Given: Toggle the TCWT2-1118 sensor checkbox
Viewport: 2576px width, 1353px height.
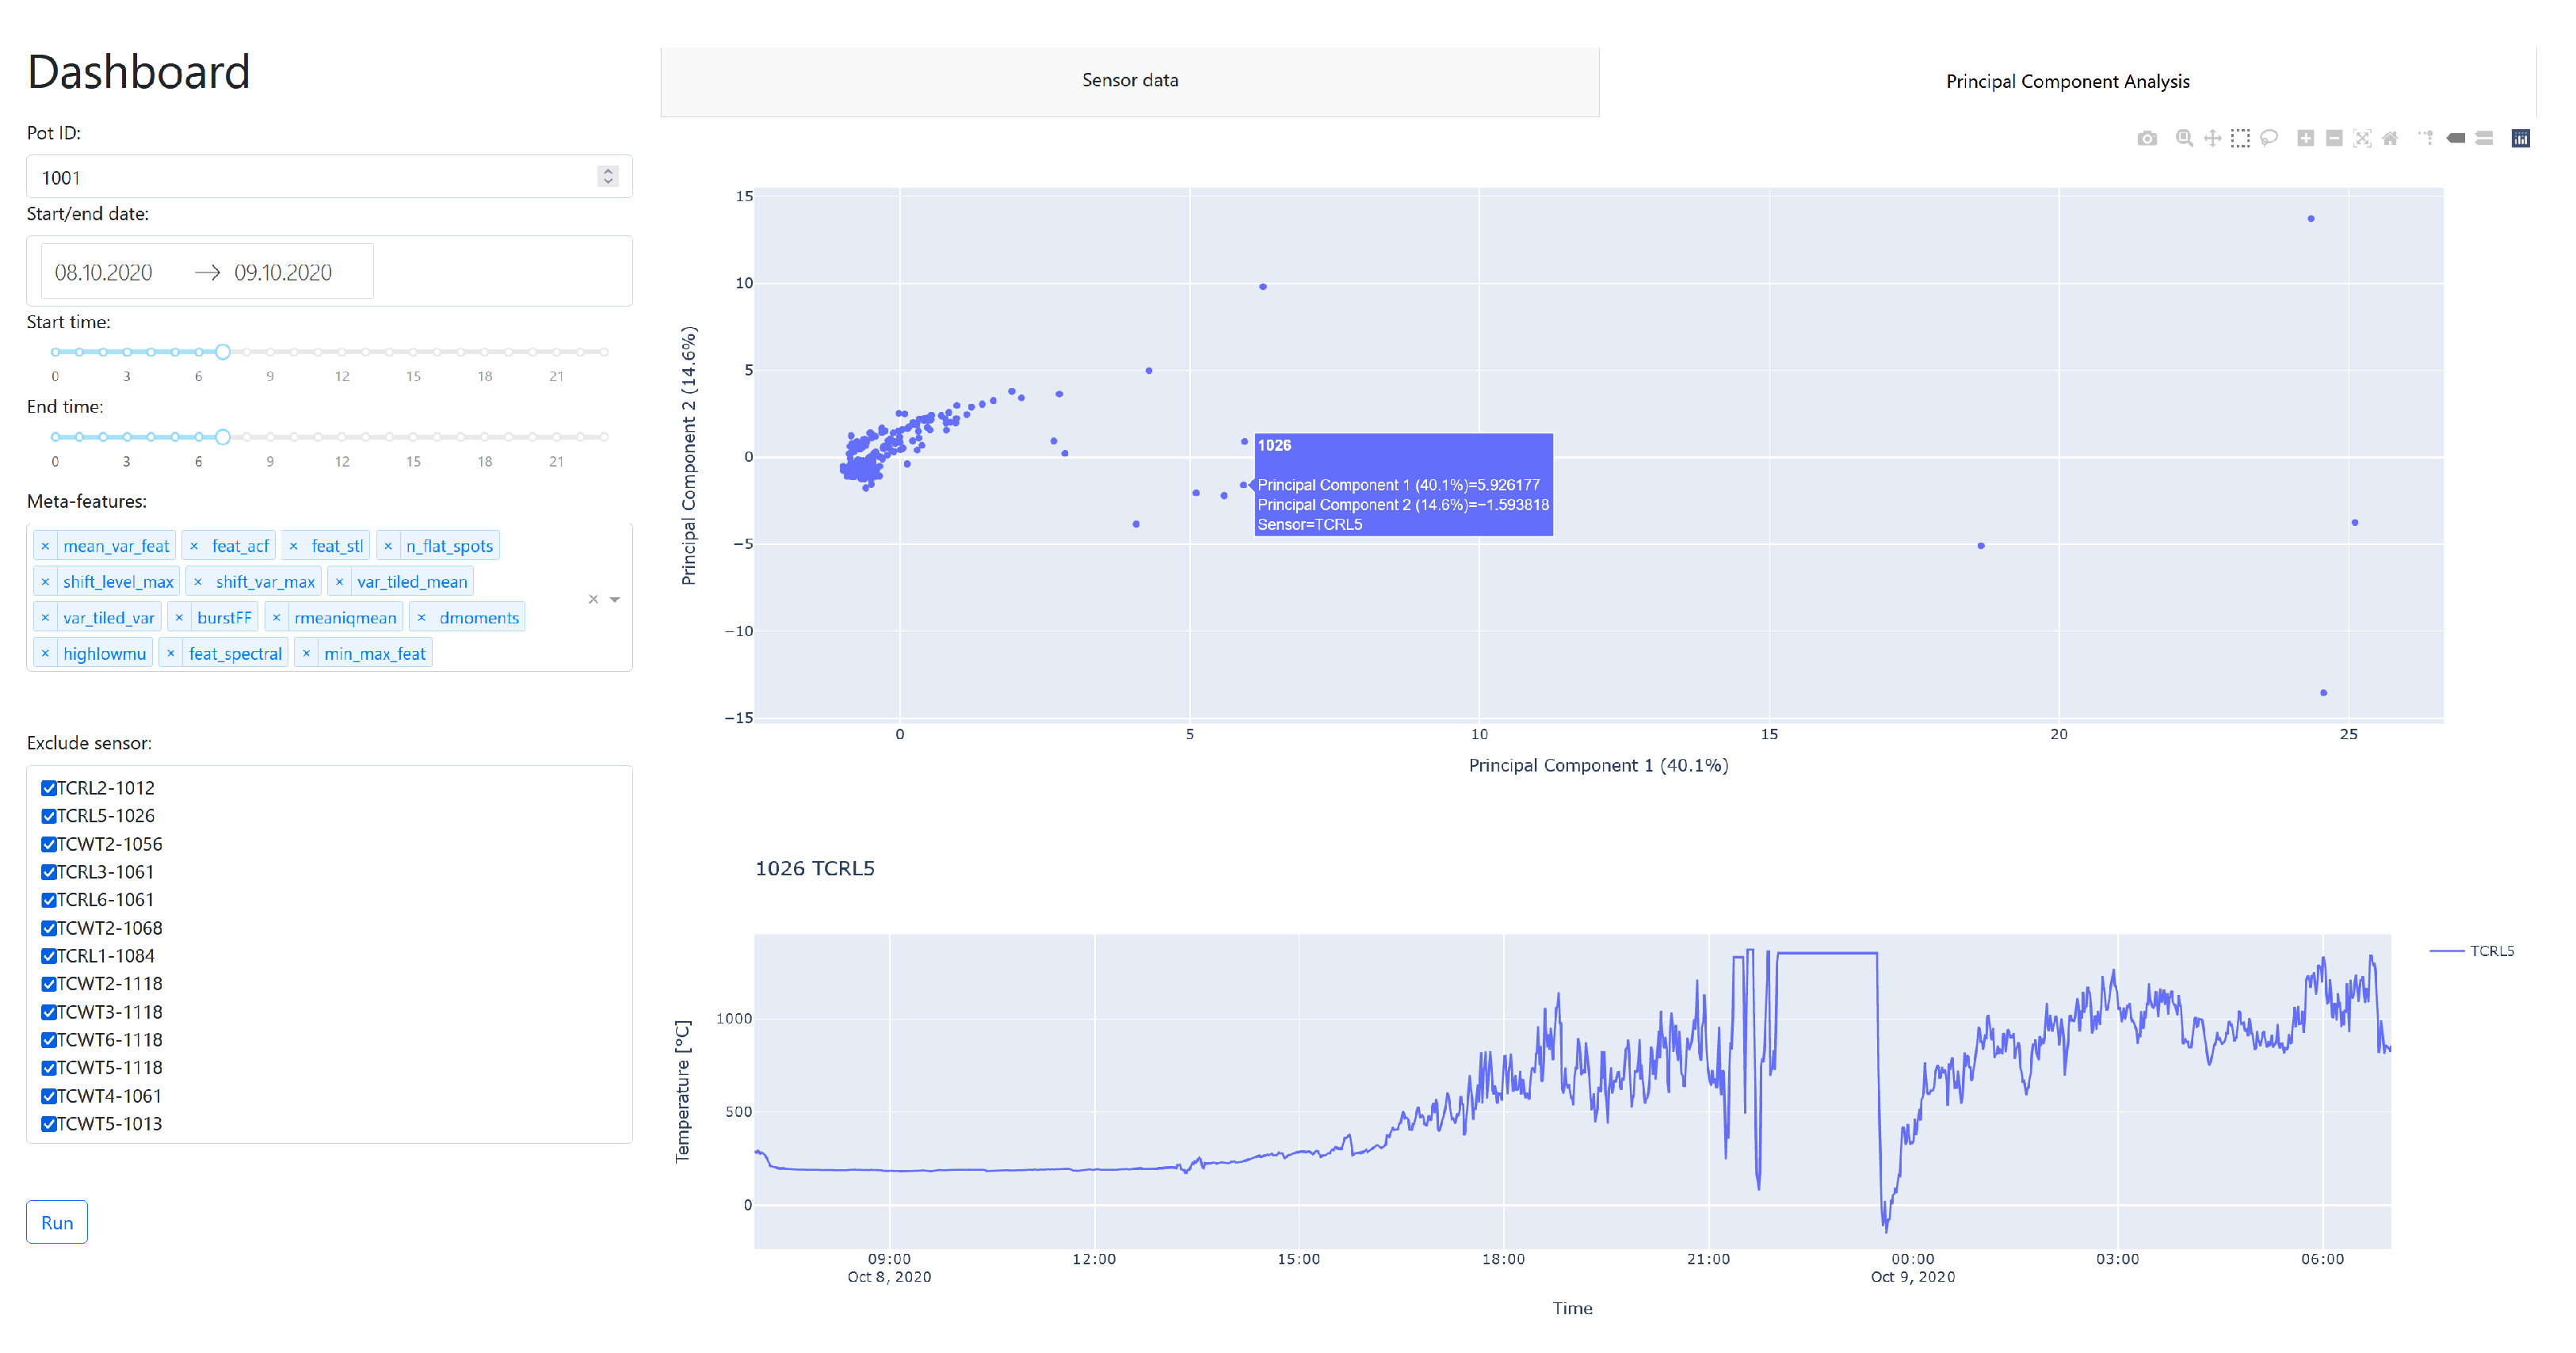Looking at the screenshot, I should click(48, 984).
